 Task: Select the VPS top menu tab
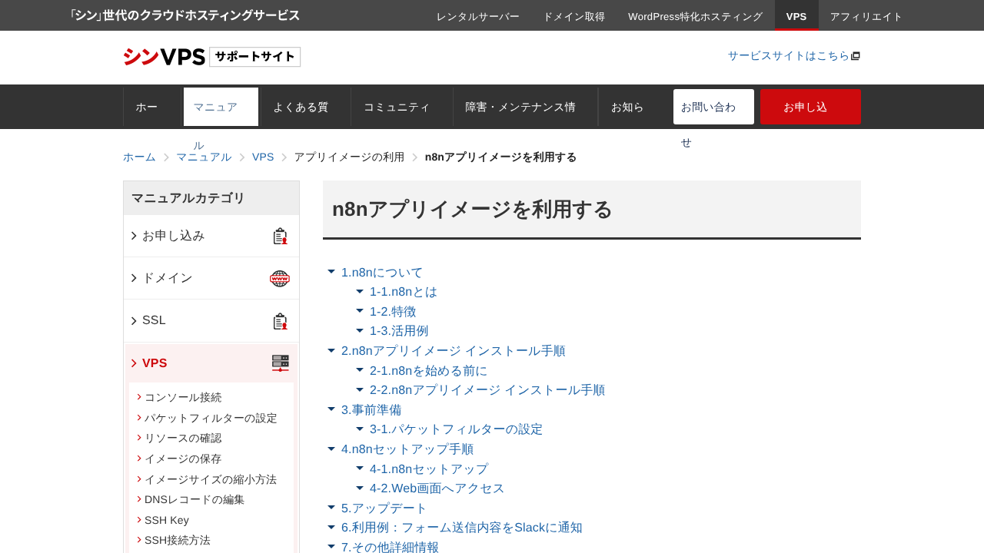[796, 16]
